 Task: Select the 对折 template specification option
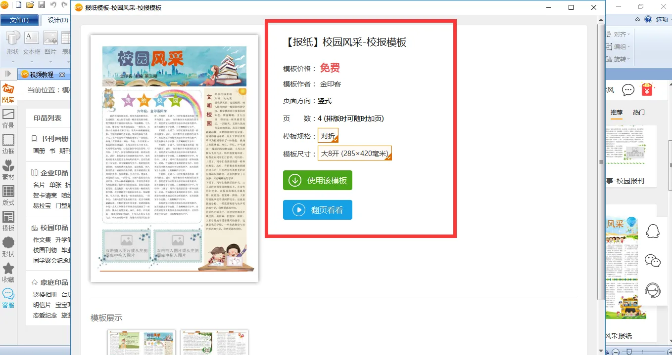tap(328, 136)
